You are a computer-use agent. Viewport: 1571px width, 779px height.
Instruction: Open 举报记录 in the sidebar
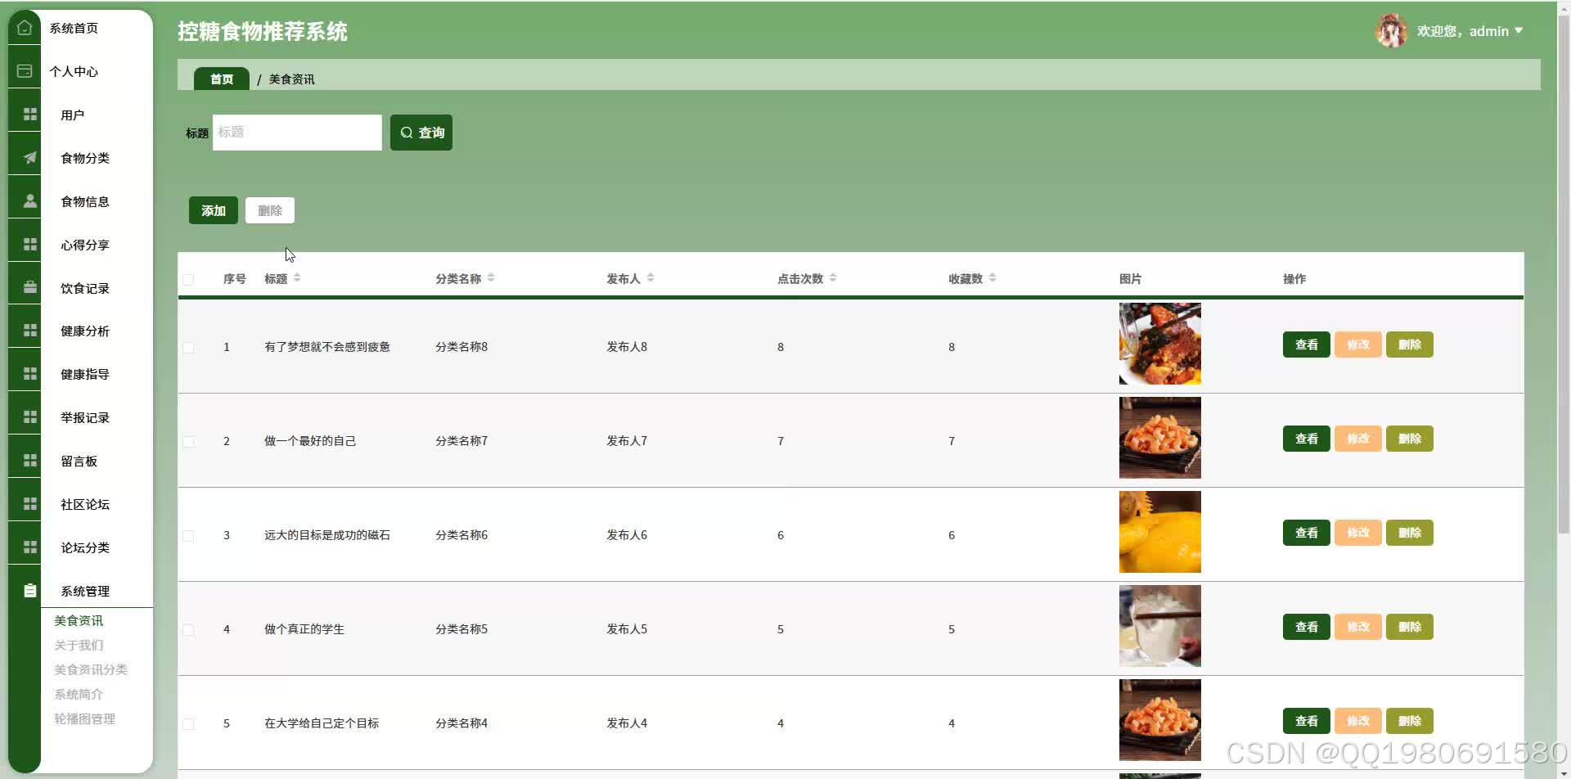point(85,417)
